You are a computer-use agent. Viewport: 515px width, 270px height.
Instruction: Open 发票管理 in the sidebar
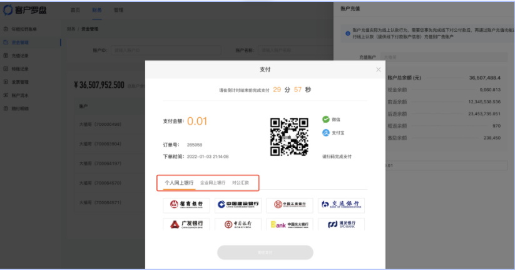pos(20,82)
